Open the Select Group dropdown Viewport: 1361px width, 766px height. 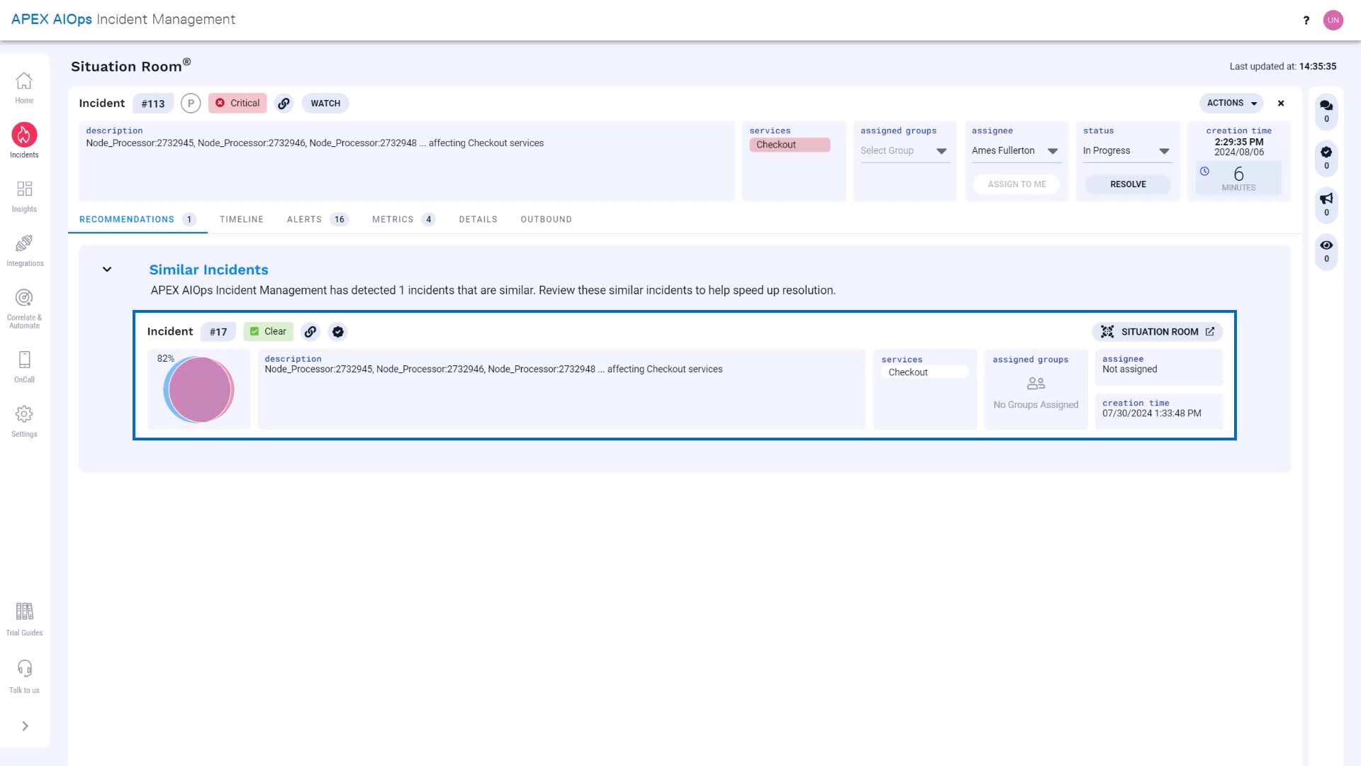point(904,151)
